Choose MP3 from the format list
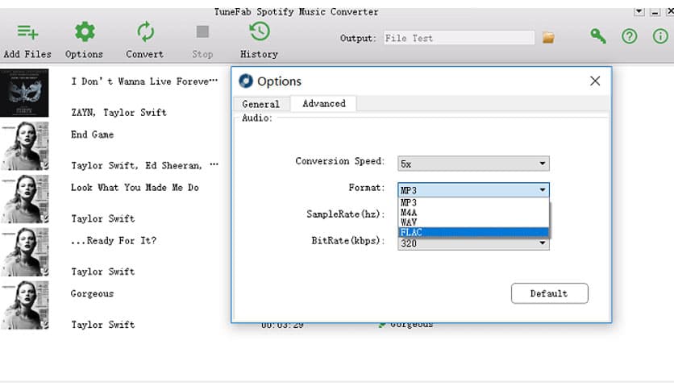The height and width of the screenshot is (390, 674). [473, 202]
